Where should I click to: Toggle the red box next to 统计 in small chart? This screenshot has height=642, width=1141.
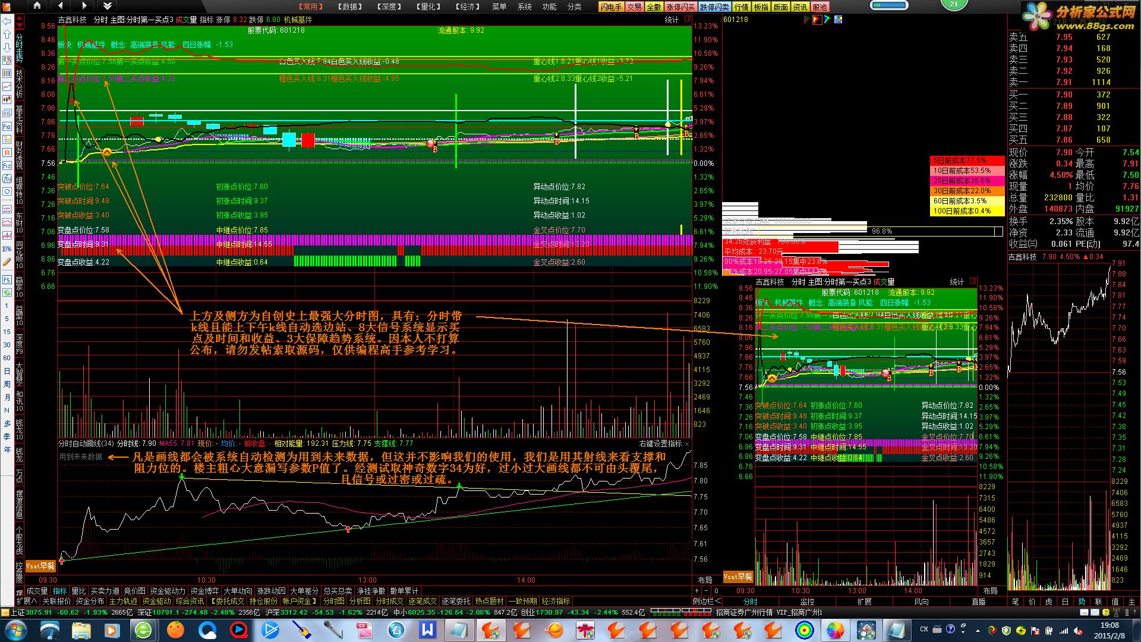[973, 281]
